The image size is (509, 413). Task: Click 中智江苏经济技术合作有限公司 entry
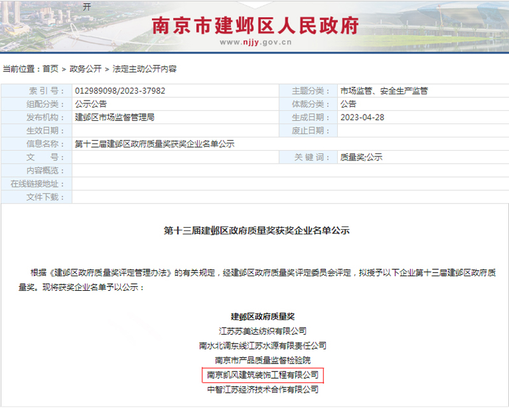(263, 389)
